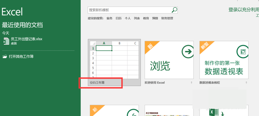Select suggested search 预算
The height and width of the screenshot is (116, 259).
click(155, 18)
